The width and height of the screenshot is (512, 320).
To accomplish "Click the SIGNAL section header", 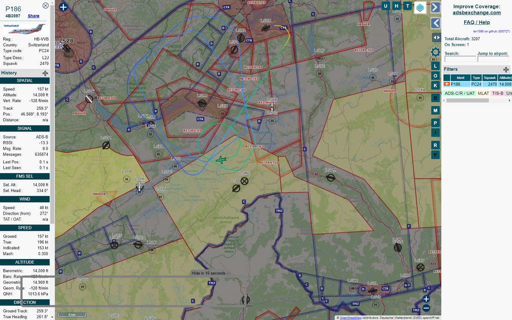I will coord(25,128).
